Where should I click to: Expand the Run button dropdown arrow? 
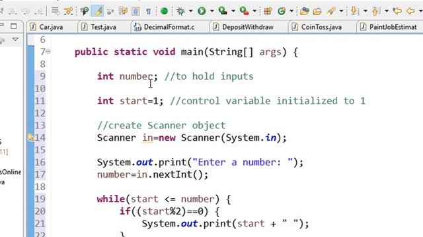tap(211, 11)
